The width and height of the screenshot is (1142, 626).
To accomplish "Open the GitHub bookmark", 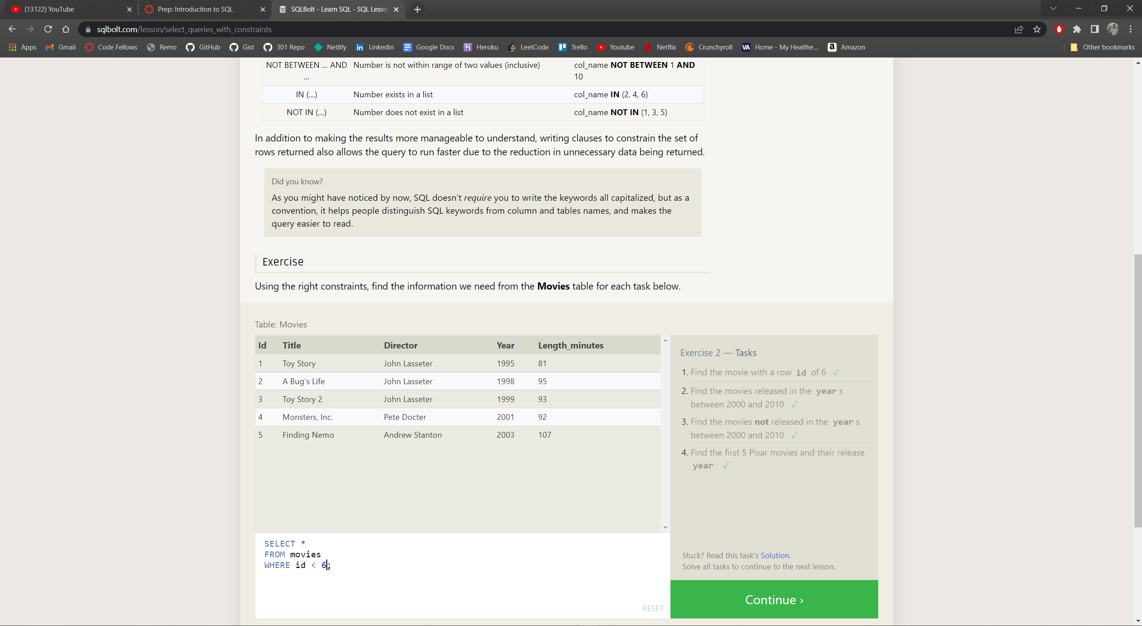I will 203,47.
